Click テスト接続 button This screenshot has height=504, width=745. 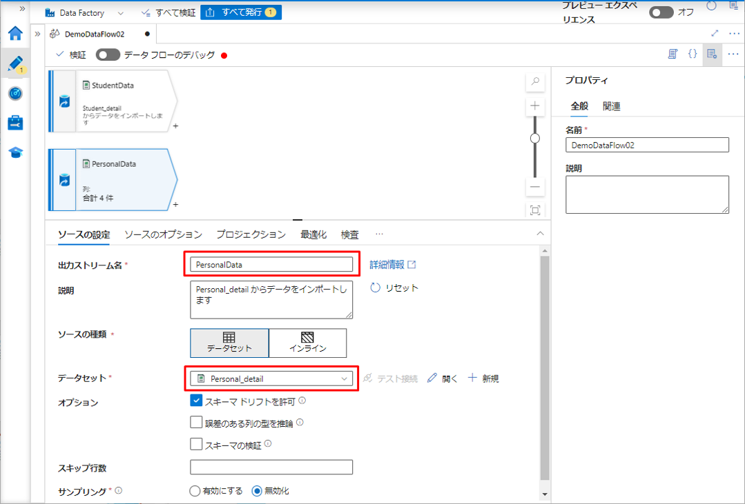tap(391, 379)
